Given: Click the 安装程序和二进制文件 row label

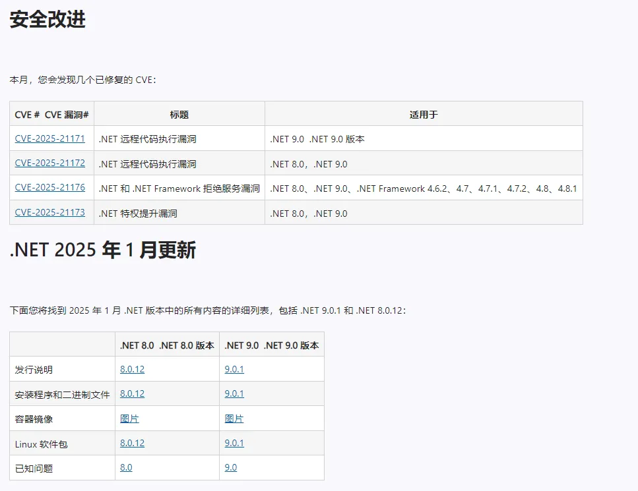Looking at the screenshot, I should tap(62, 395).
